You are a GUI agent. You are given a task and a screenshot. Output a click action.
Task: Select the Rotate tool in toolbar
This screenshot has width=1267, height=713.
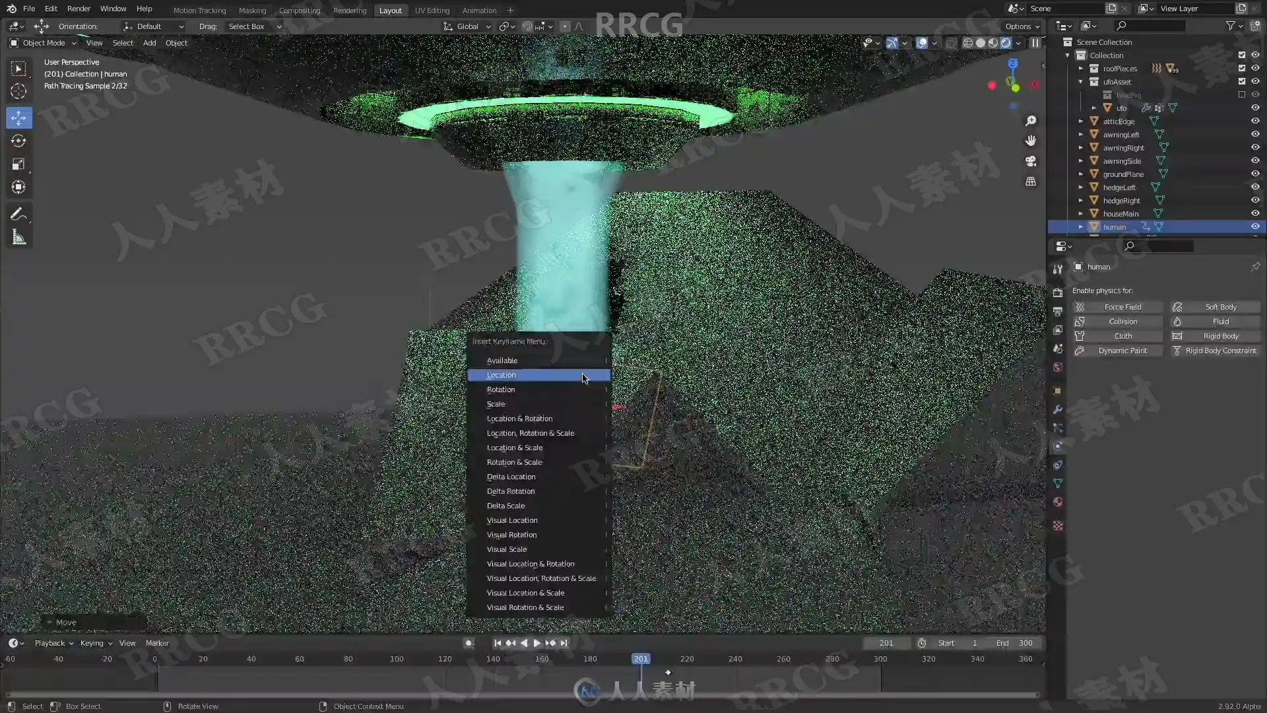point(18,141)
